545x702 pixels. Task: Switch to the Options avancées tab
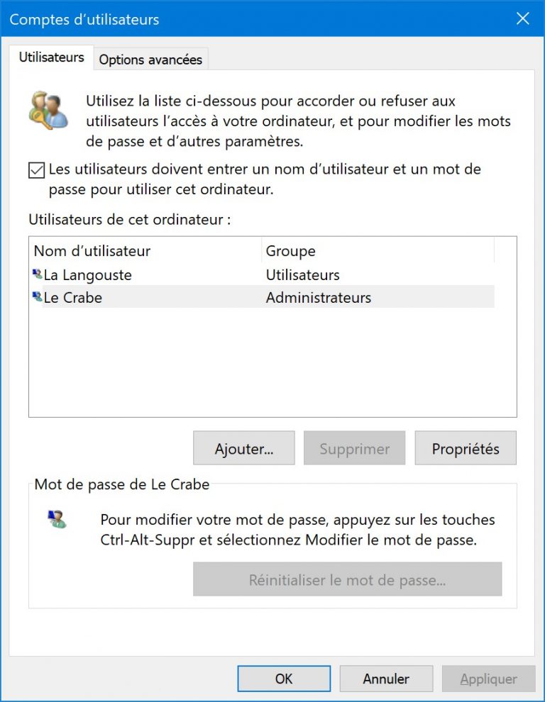pyautogui.click(x=150, y=60)
